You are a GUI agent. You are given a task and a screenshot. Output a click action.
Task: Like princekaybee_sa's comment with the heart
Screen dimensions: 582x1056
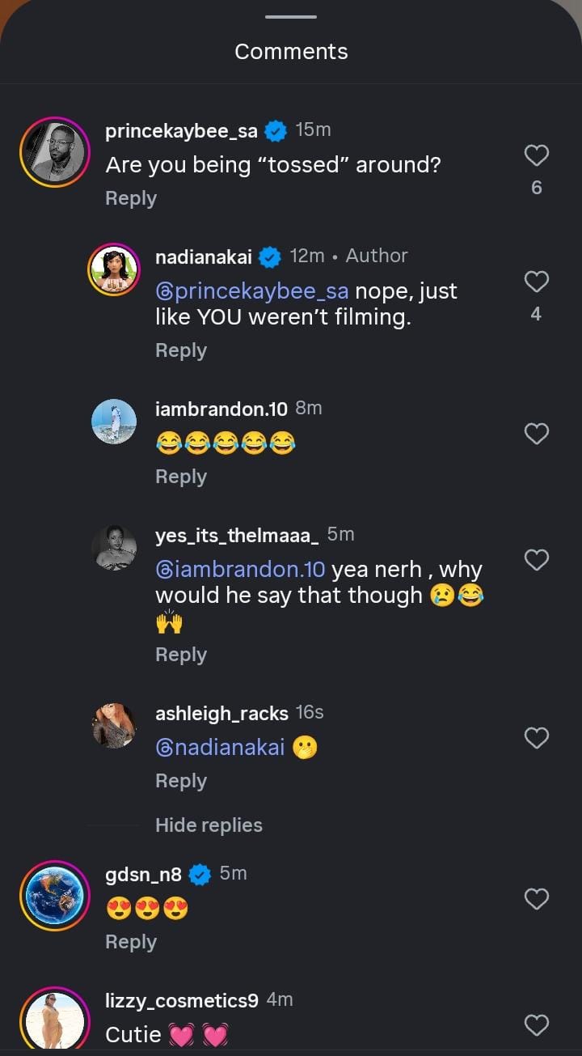(537, 155)
